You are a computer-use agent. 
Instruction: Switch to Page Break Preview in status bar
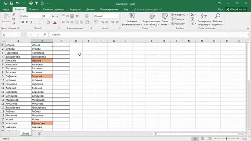210,139
